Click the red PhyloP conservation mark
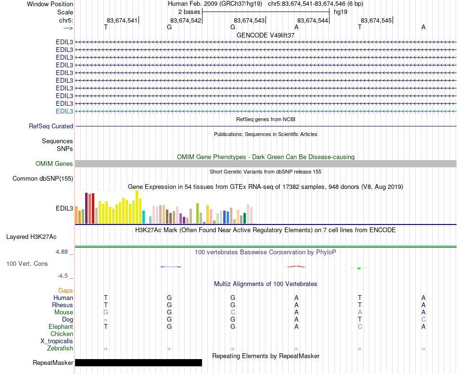This screenshot has width=457, height=374. point(296,266)
